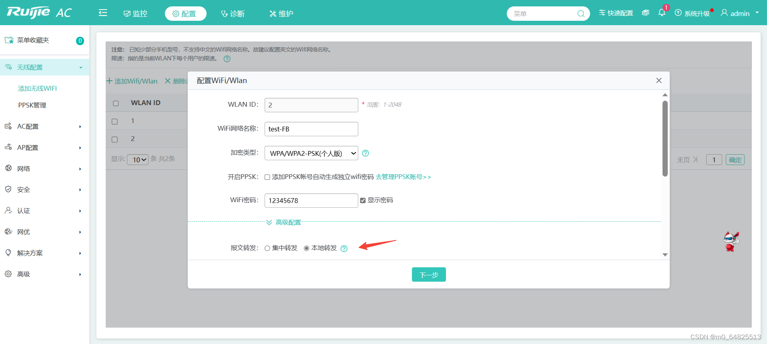Click the stacked layers icon in header
This screenshot has width=767, height=344.
[x=645, y=13]
